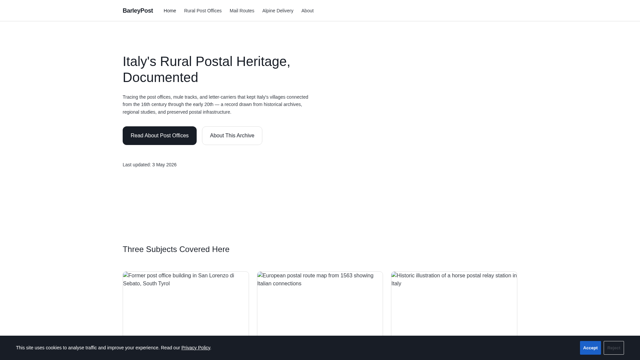640x360 pixels.
Task: Open the San Lorenzo di Sebato post office image
Action: [x=186, y=304]
